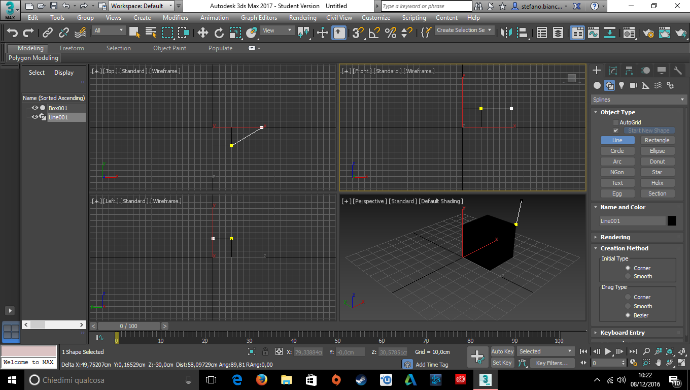Click the Align tool icon
Image resolution: width=690 pixels, height=390 pixels.
[522, 33]
